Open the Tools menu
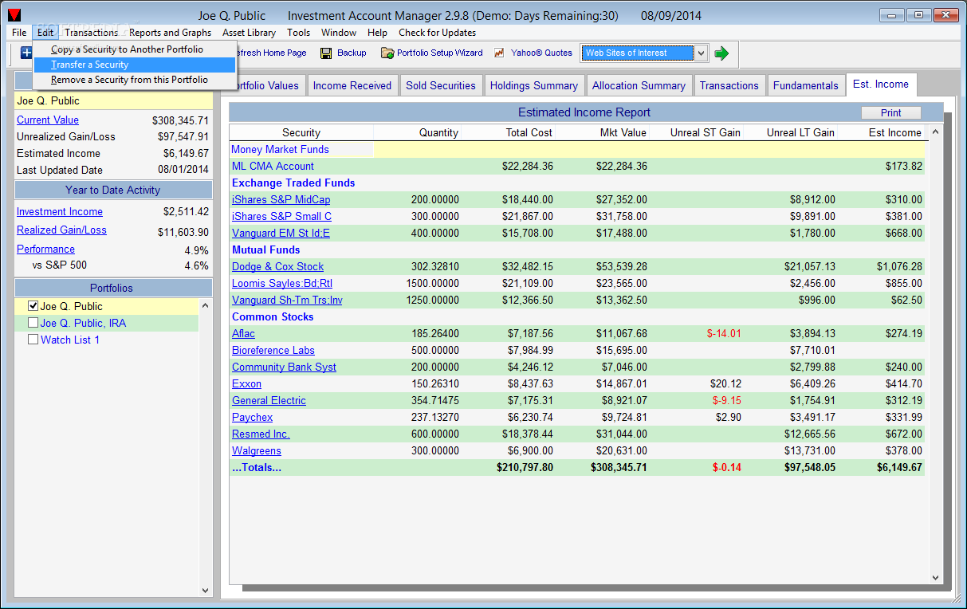The width and height of the screenshot is (967, 609). pos(299,33)
